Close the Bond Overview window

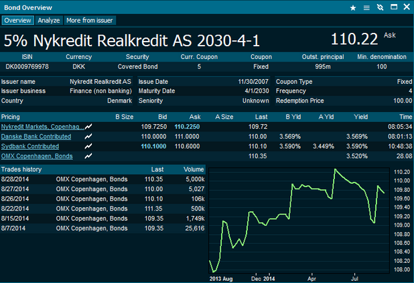407,7
